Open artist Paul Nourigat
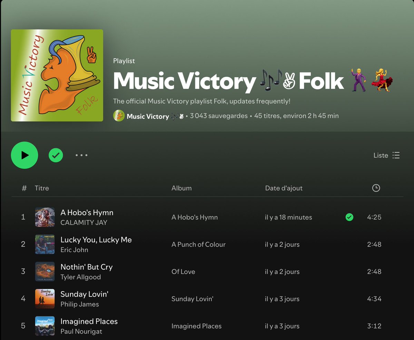Screen dimensions: 414x340 [81, 332]
